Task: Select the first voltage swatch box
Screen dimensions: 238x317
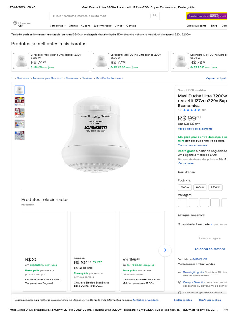Action: click(183, 203)
